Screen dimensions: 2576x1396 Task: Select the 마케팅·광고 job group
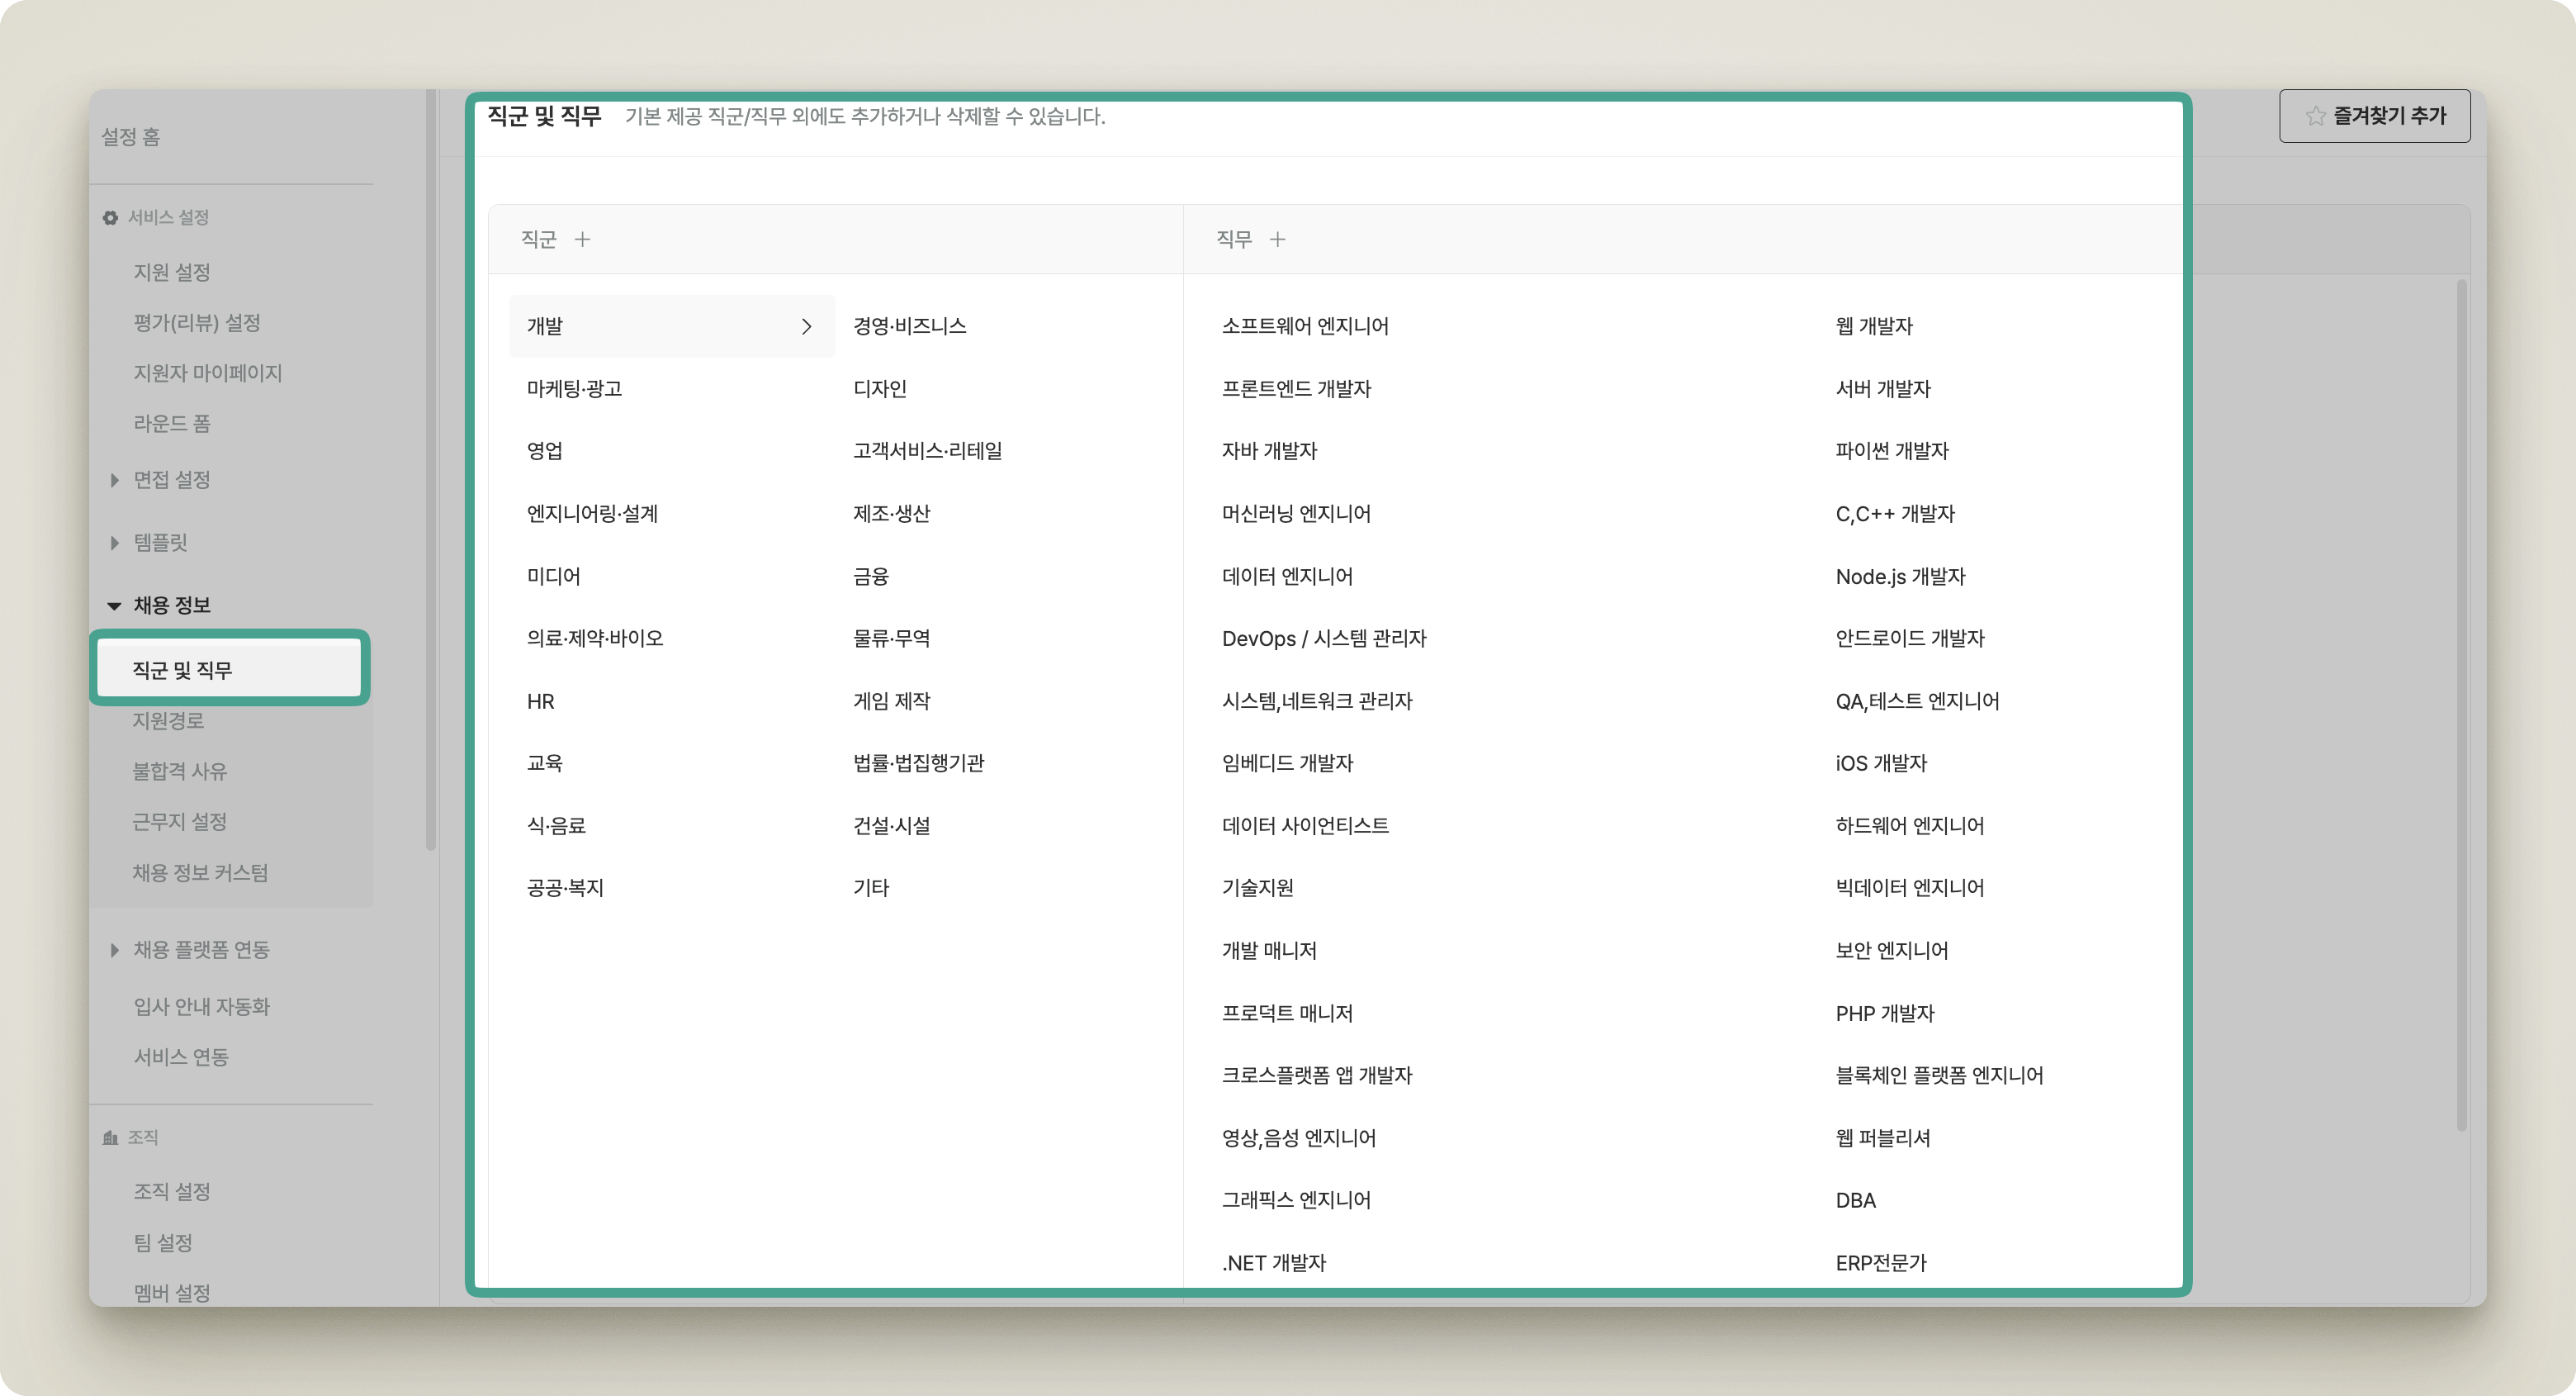[x=574, y=388]
